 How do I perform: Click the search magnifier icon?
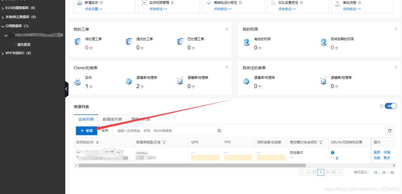click(x=219, y=131)
